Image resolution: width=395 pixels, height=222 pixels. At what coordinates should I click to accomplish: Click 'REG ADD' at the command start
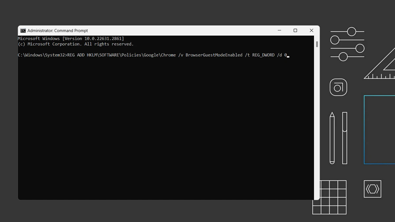76,55
